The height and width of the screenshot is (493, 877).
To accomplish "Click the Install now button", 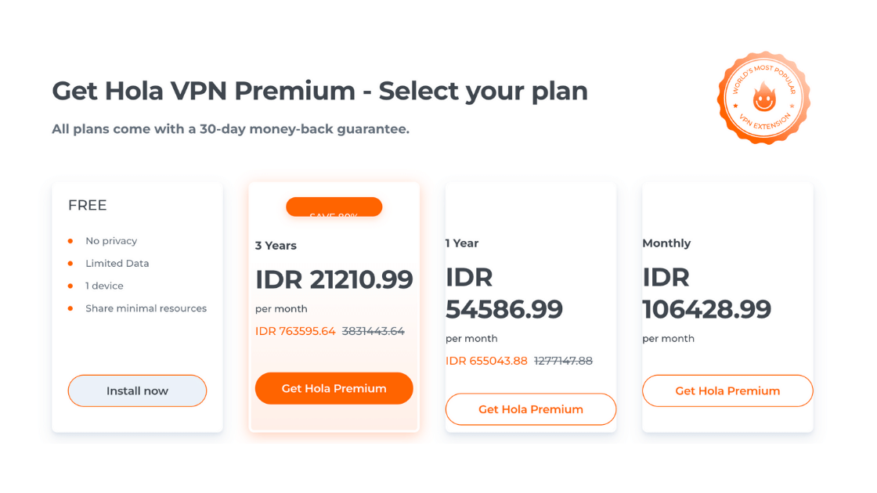I will 137,390.
